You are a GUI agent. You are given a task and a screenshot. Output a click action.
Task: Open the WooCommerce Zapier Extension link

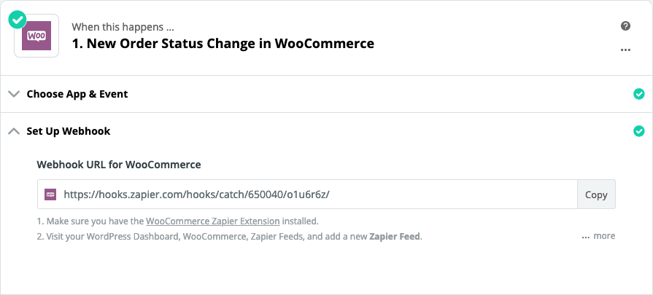(213, 221)
